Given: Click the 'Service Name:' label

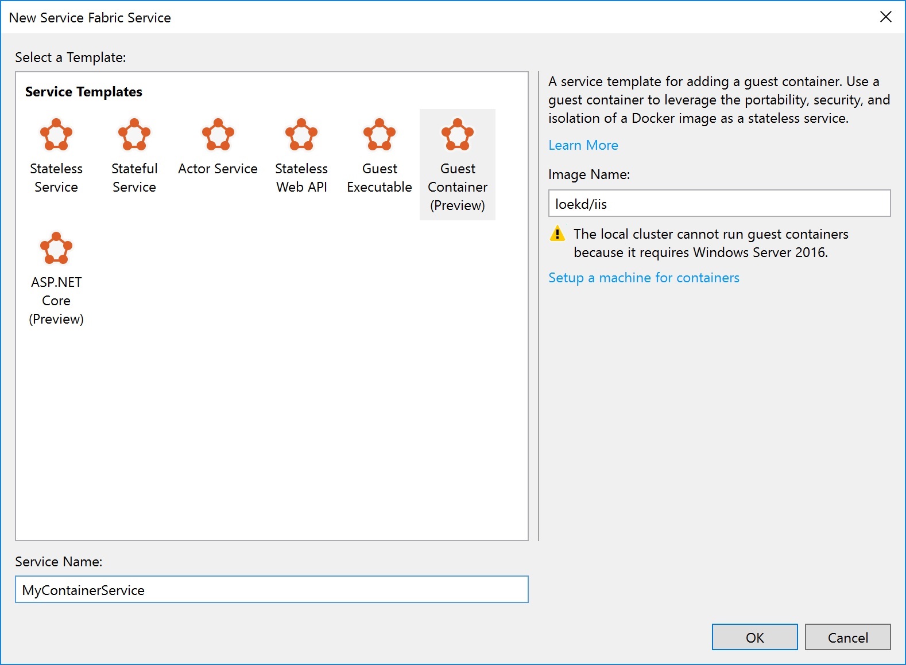Looking at the screenshot, I should pos(59,562).
